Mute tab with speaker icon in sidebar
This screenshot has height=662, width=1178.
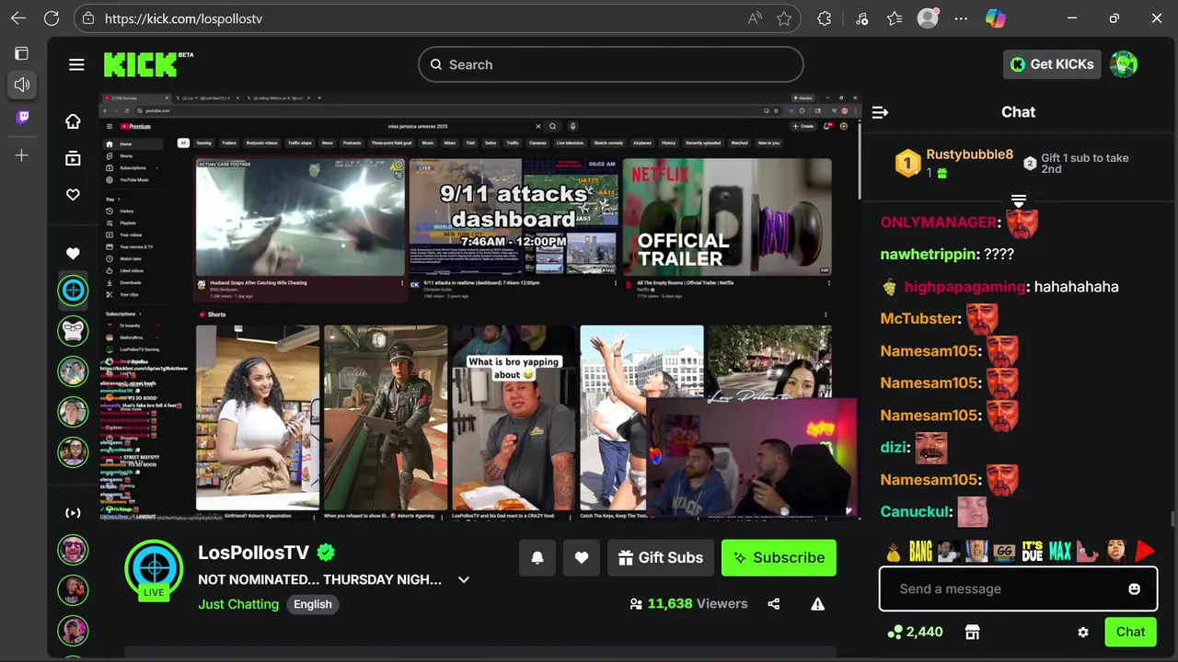(x=22, y=85)
